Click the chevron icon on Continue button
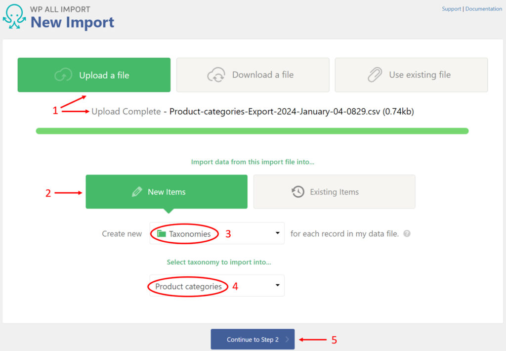506x351 pixels. (287, 339)
